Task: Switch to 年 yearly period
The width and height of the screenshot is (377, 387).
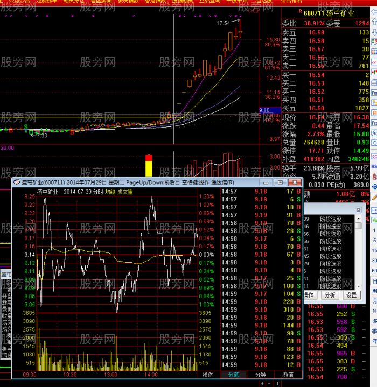Action: [374, 341]
